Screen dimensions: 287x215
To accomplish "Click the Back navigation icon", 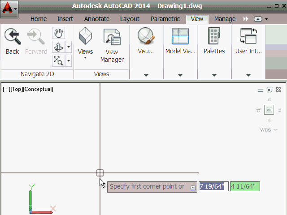I will point(12,37).
